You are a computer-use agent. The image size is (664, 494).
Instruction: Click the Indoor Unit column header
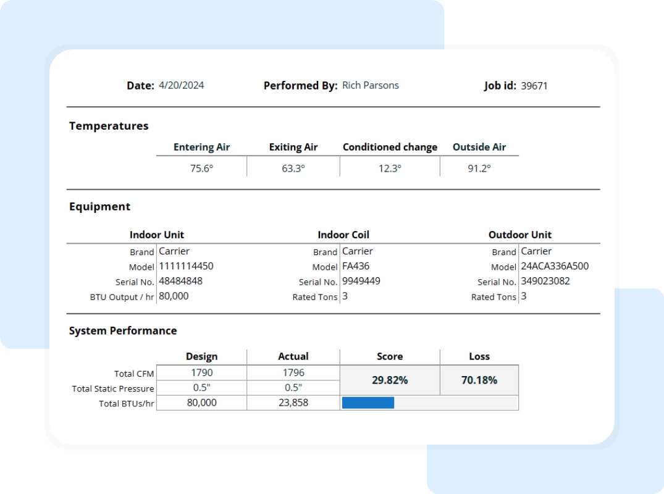tap(156, 235)
